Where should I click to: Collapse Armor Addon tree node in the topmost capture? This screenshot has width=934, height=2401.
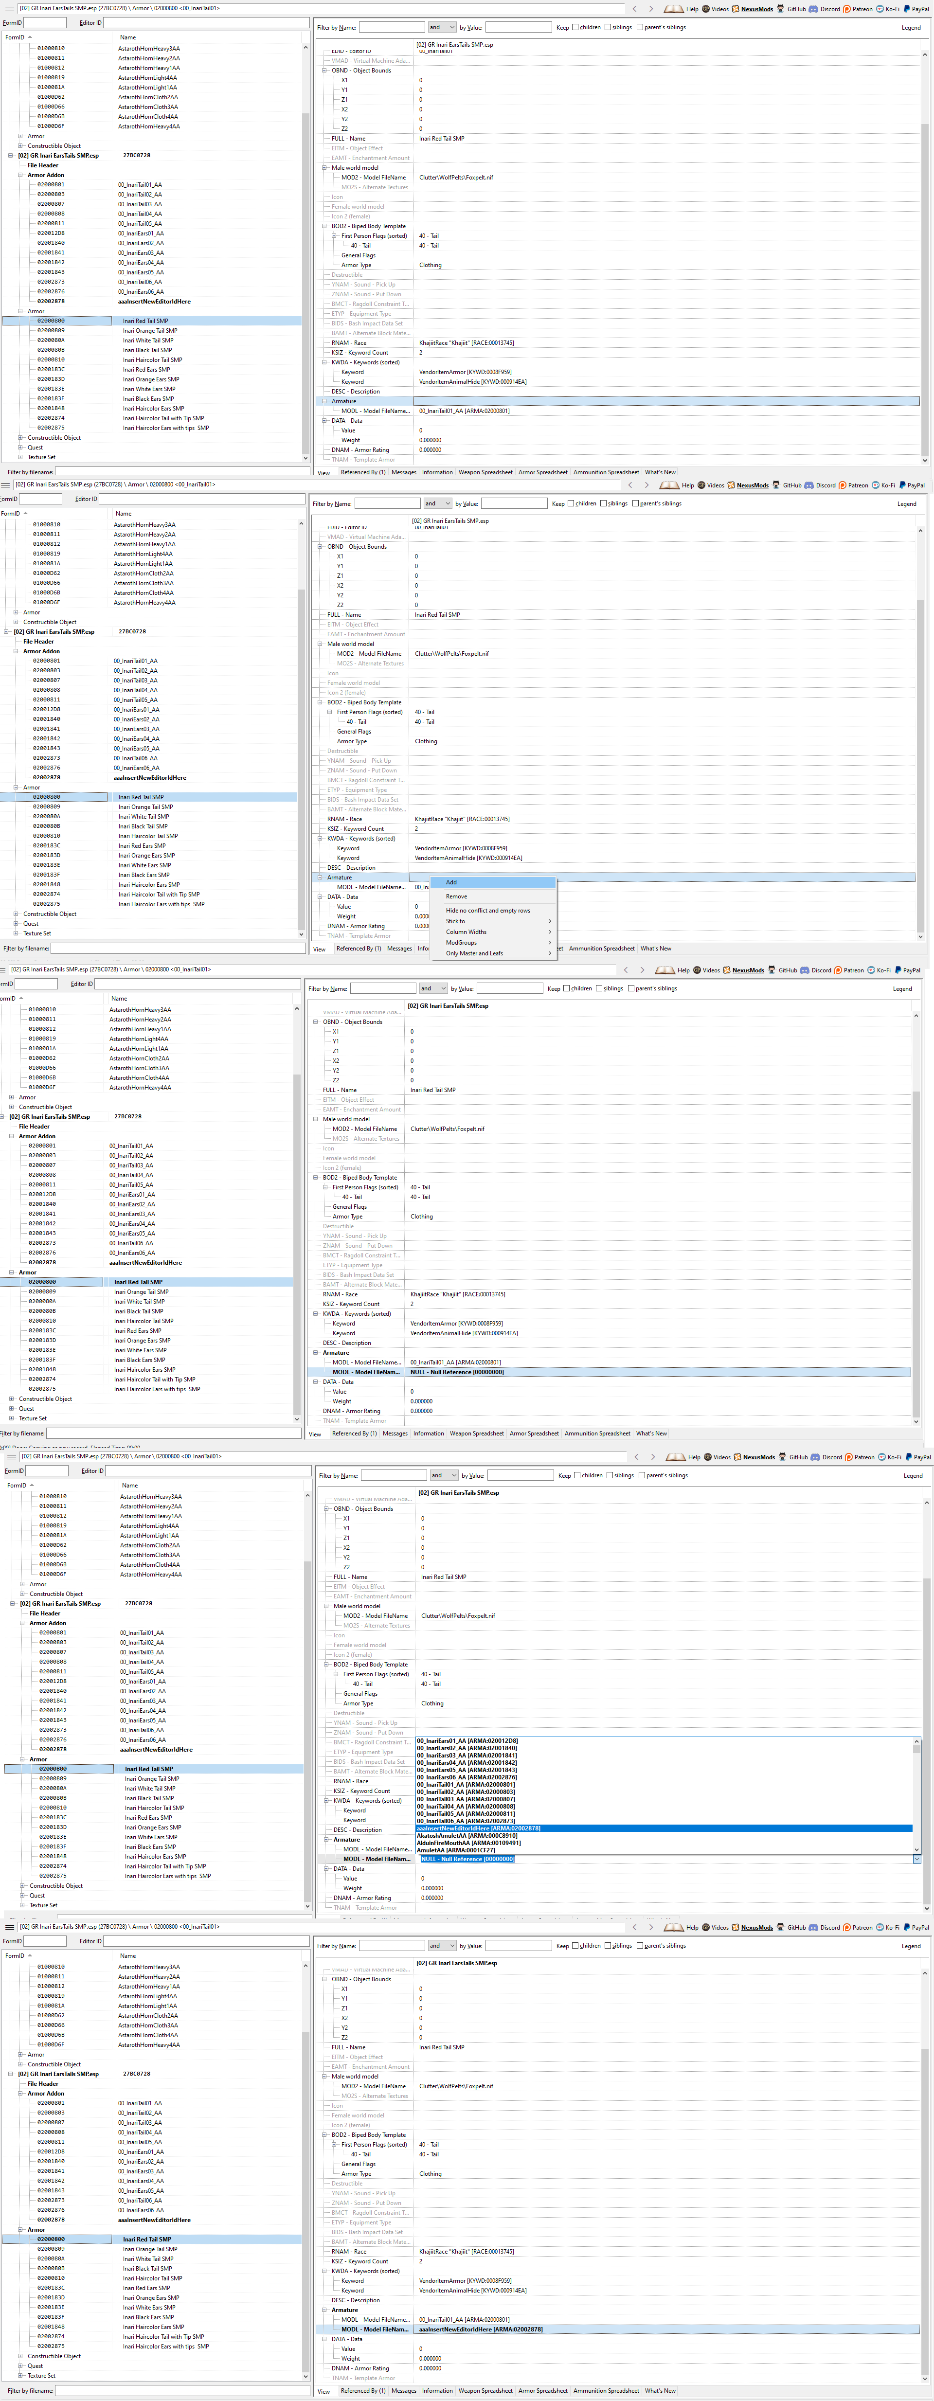point(20,175)
